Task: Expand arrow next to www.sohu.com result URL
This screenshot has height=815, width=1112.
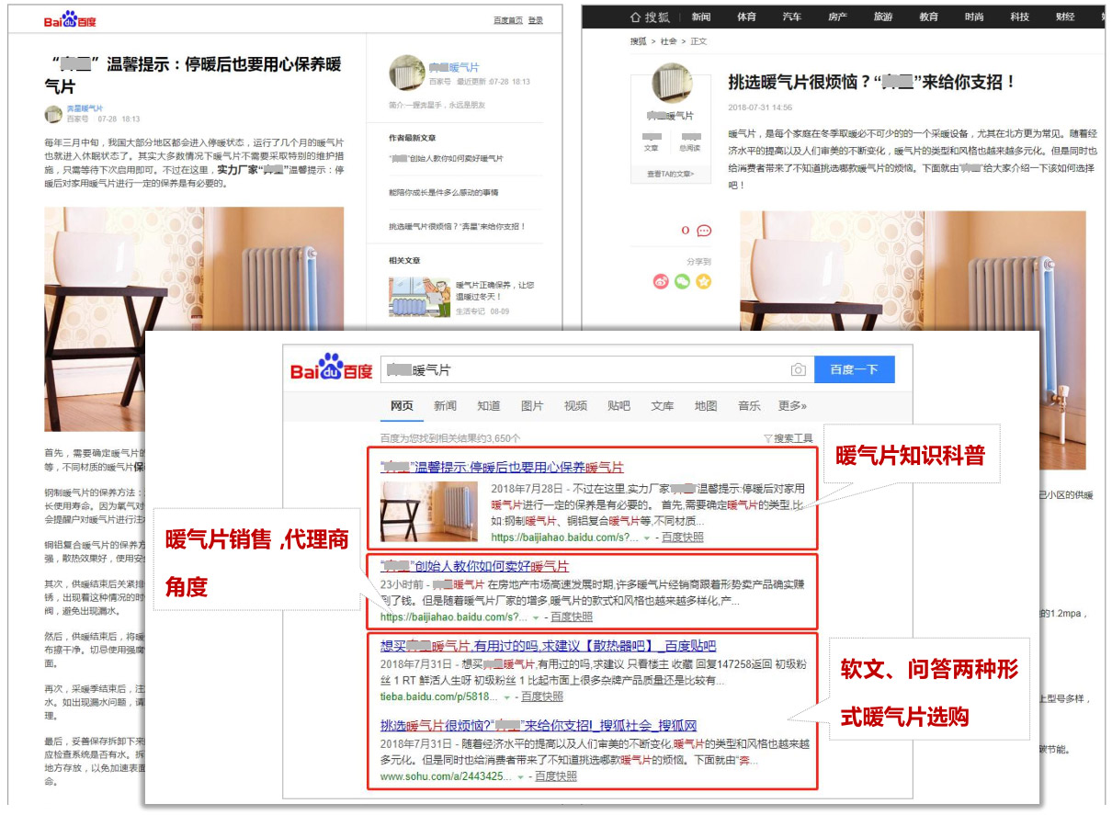Action: click(x=520, y=776)
